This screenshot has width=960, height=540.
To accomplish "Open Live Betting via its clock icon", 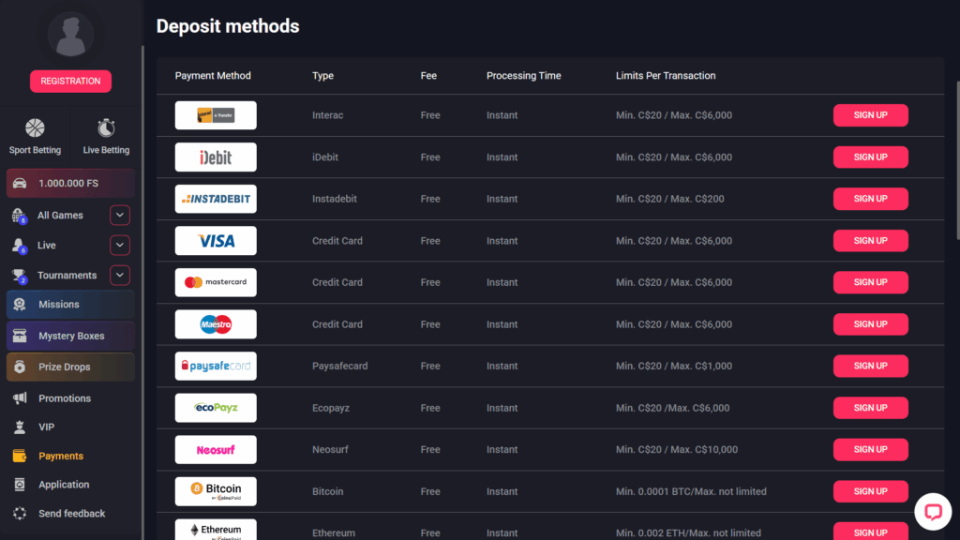I will (x=105, y=126).
